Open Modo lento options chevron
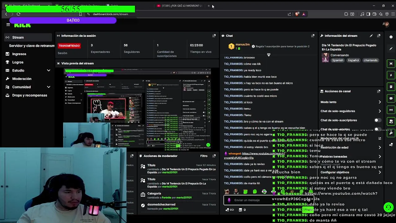The width and height of the screenshot is (396, 223). [380, 102]
